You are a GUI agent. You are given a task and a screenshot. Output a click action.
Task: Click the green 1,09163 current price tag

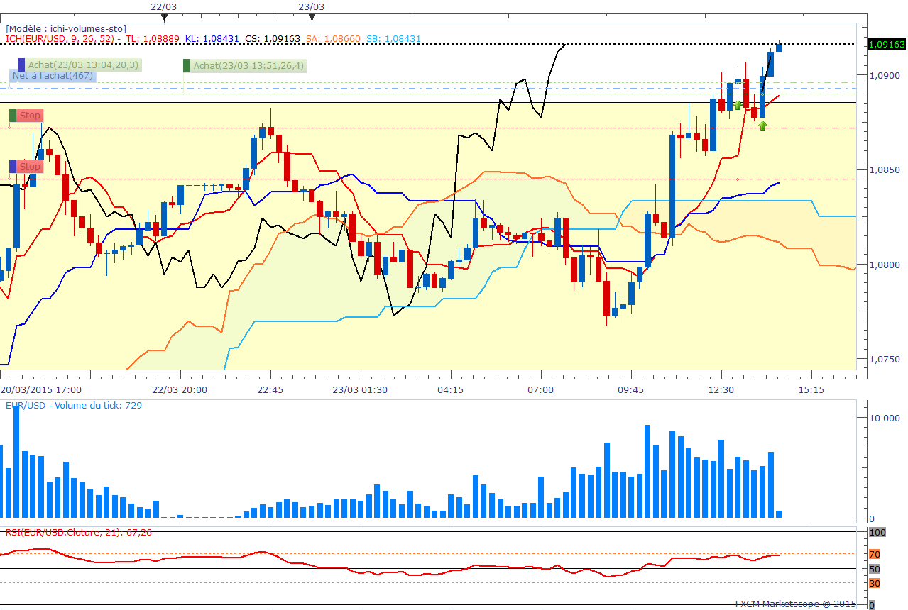coord(887,44)
